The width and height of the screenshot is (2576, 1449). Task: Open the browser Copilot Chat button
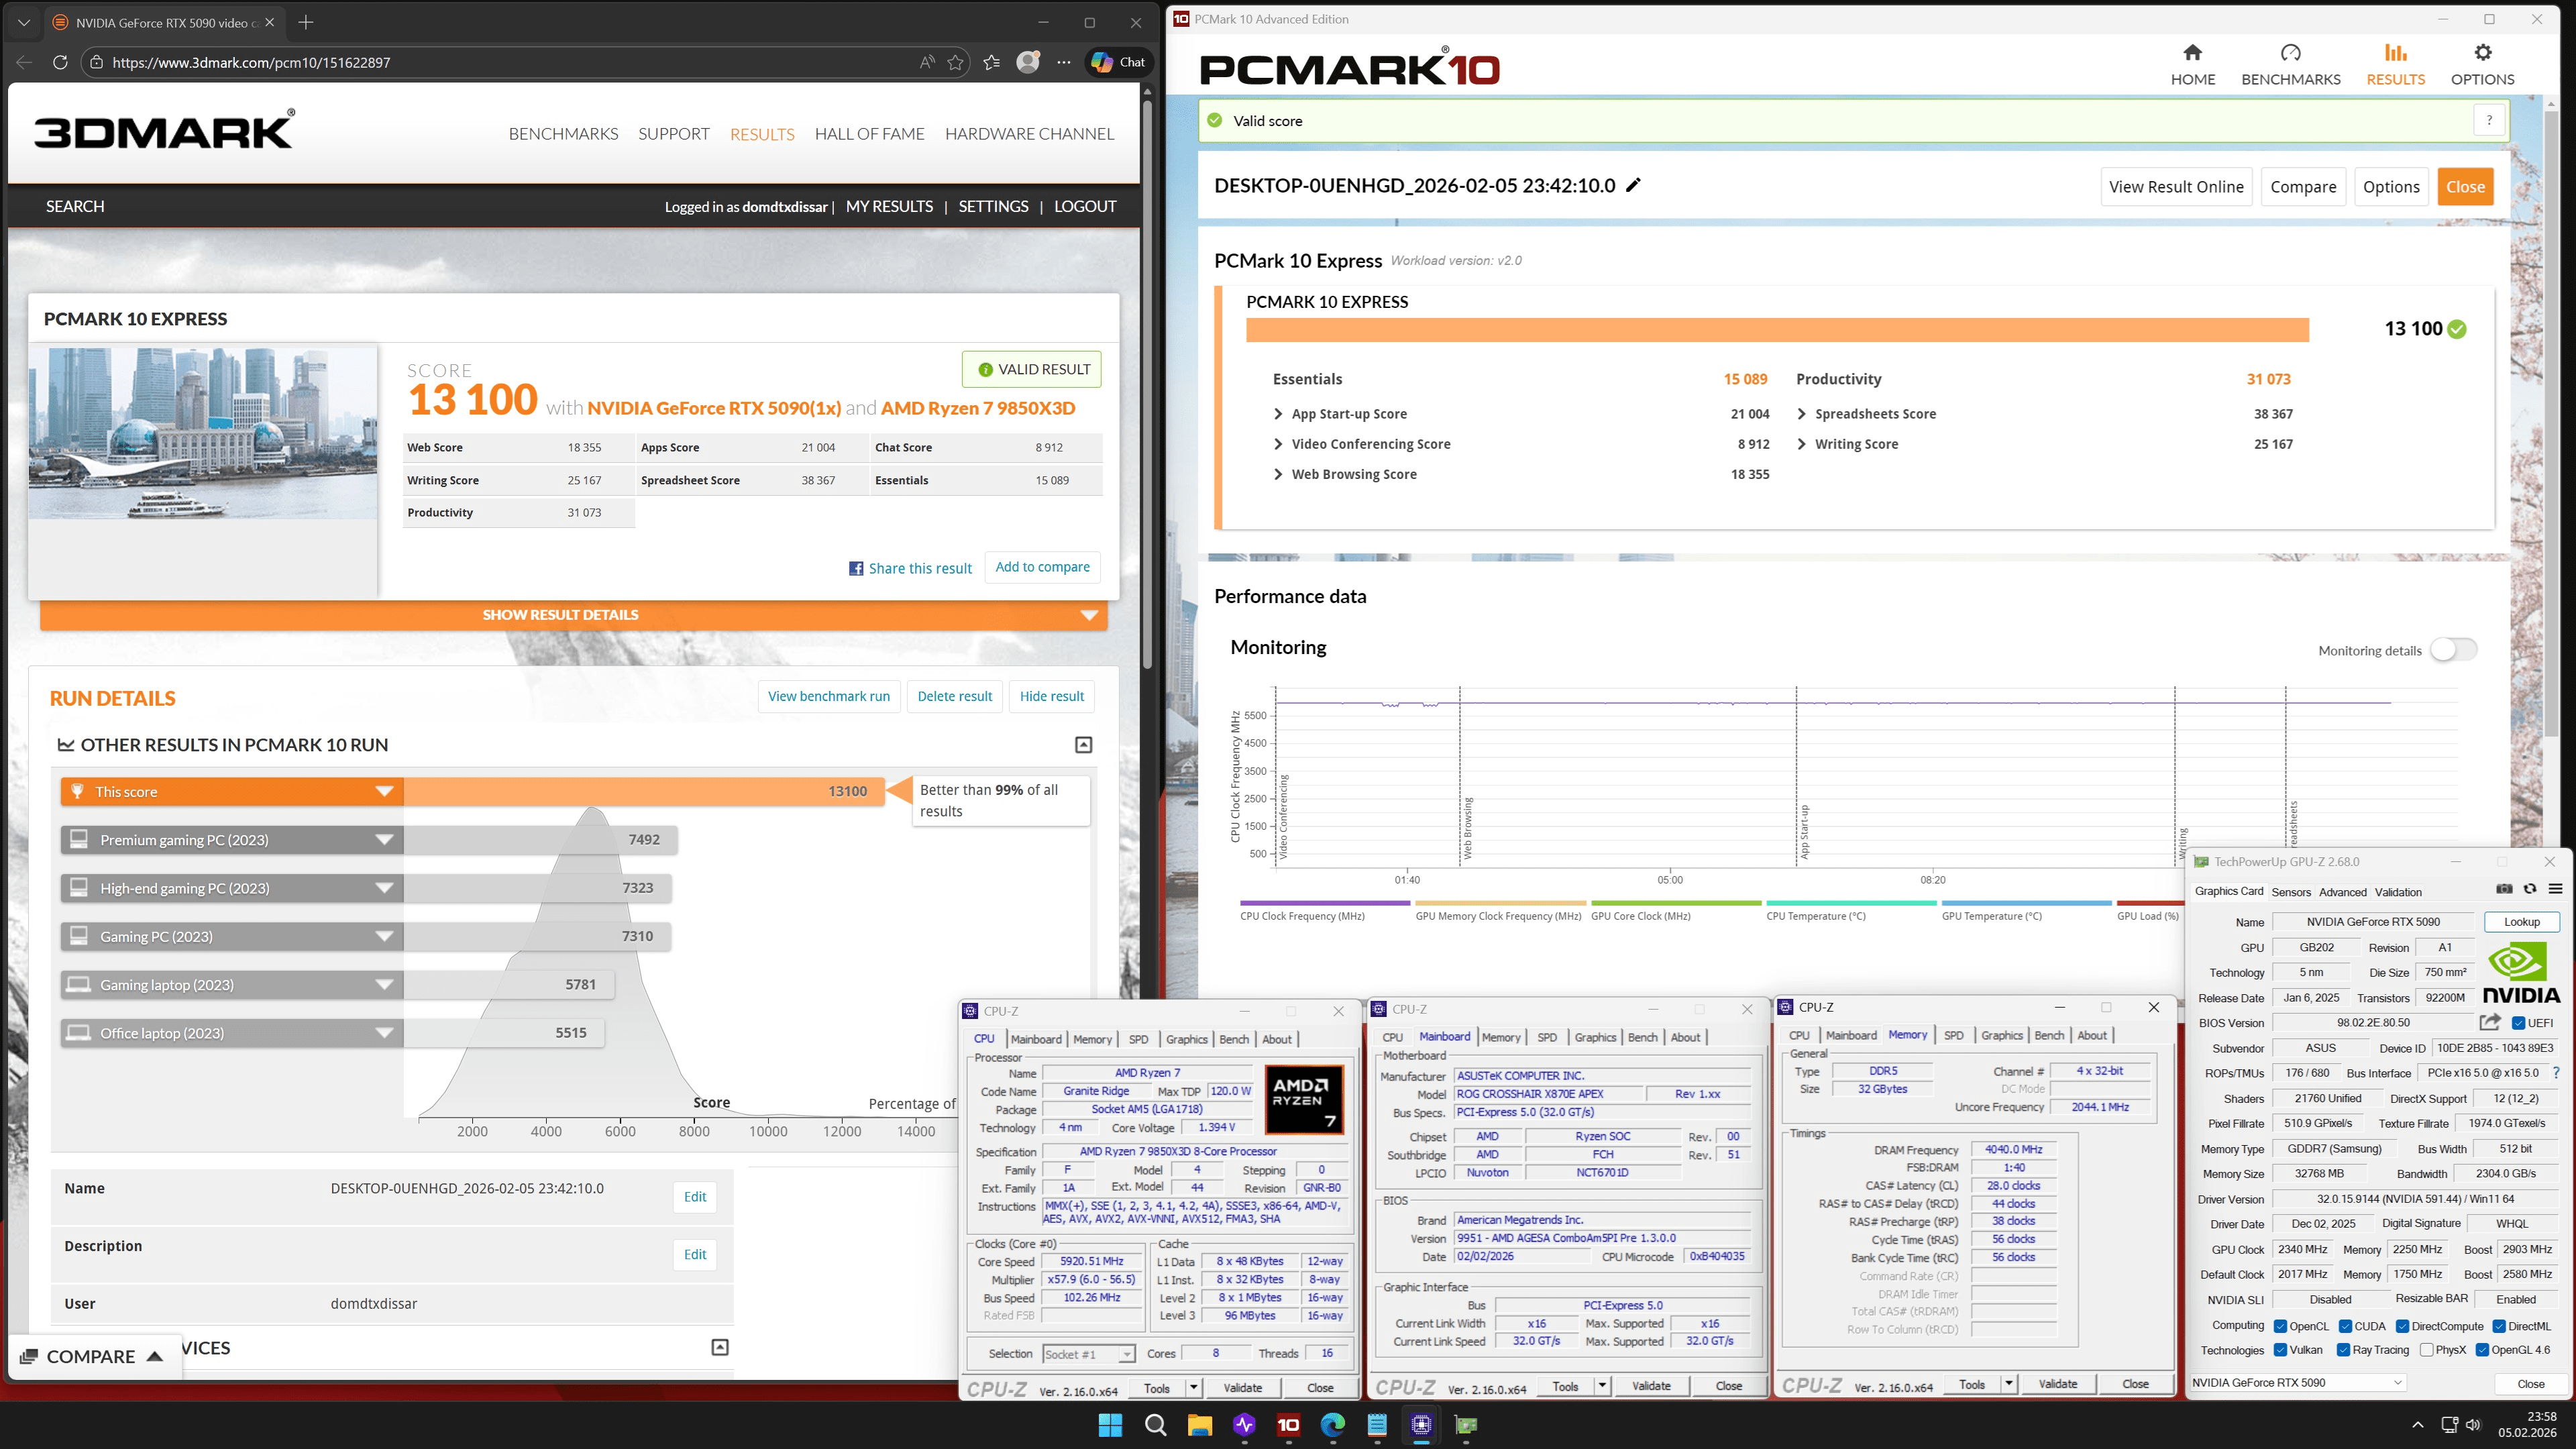[x=1119, y=62]
